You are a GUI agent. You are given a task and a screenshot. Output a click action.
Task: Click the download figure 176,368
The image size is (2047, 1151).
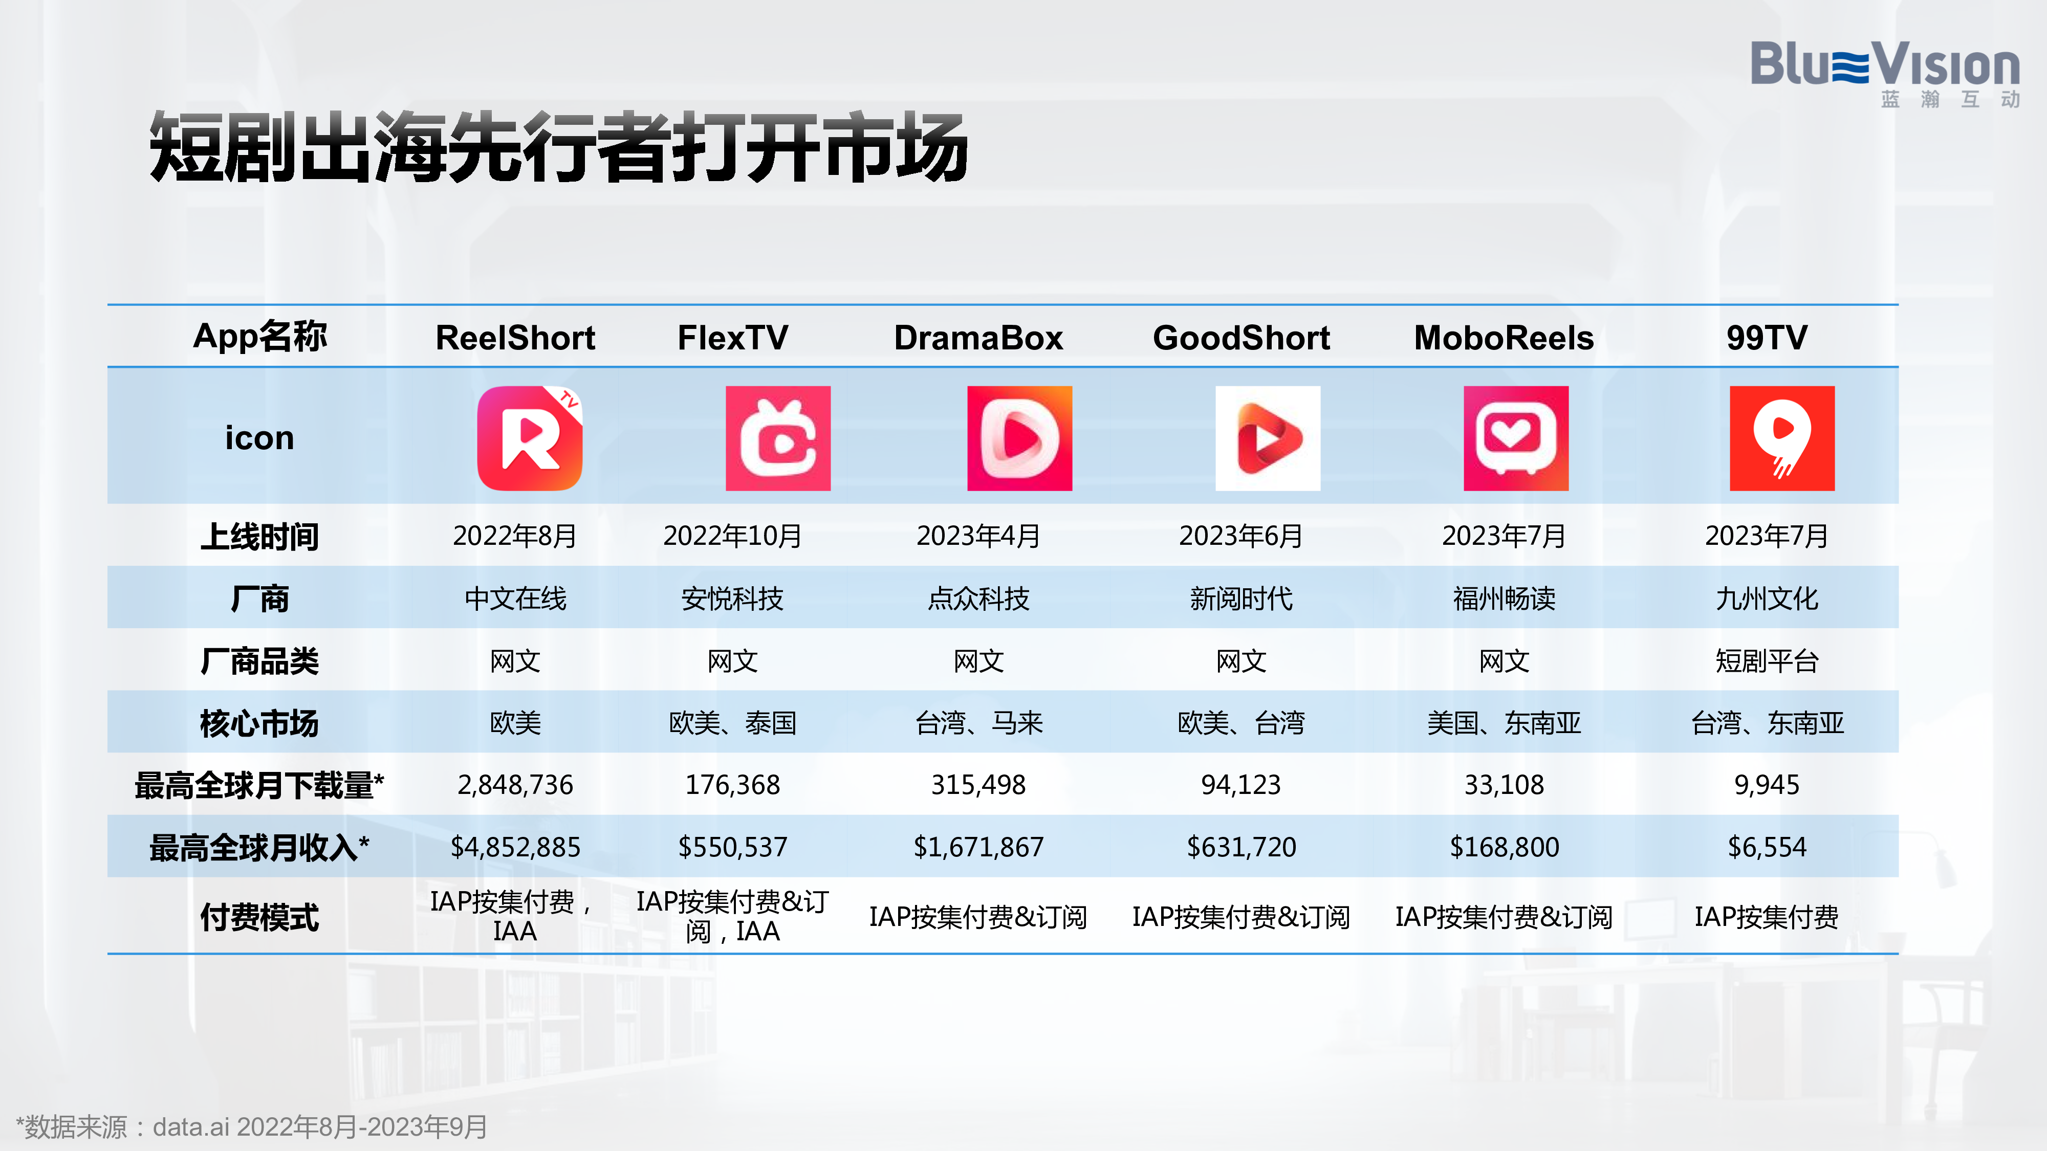tap(733, 785)
